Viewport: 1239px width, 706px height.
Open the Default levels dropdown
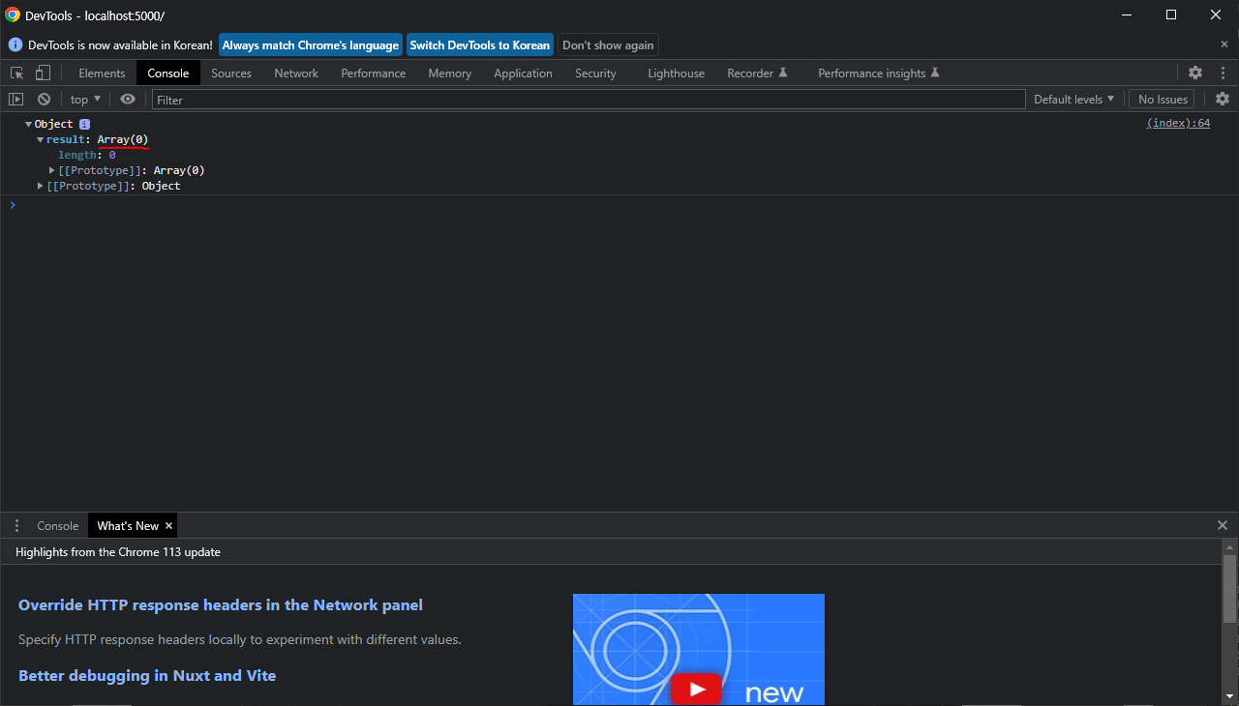1073,100
